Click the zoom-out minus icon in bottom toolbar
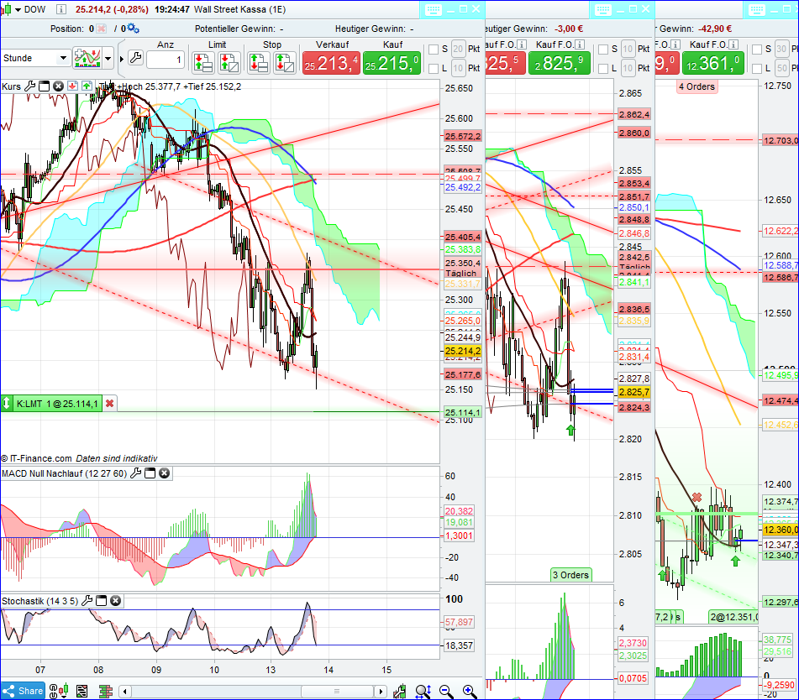Screen dimensions: 799x700 [444, 691]
